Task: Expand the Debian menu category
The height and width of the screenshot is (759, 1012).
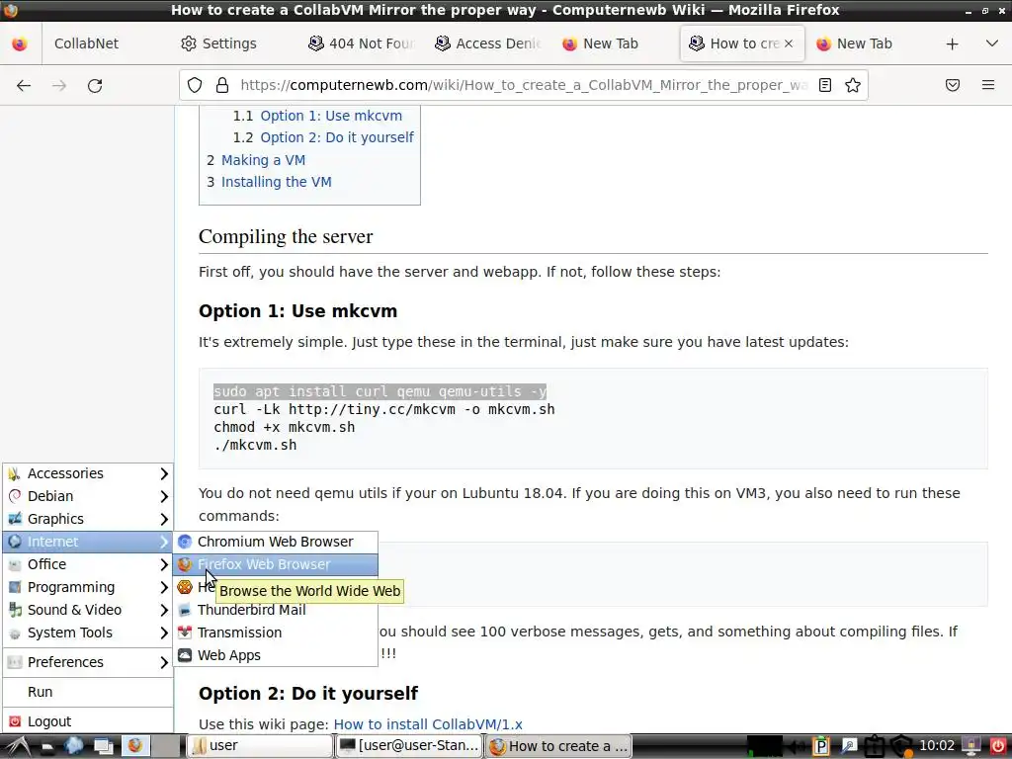Action: tap(88, 496)
